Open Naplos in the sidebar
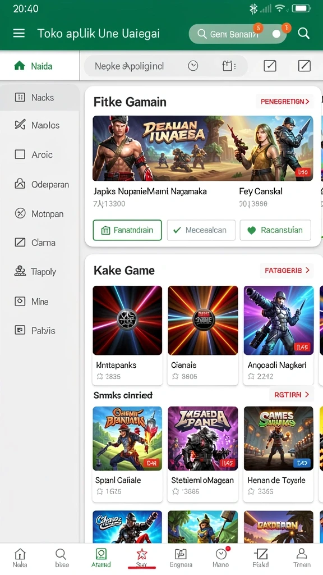323x575 pixels. (x=40, y=125)
